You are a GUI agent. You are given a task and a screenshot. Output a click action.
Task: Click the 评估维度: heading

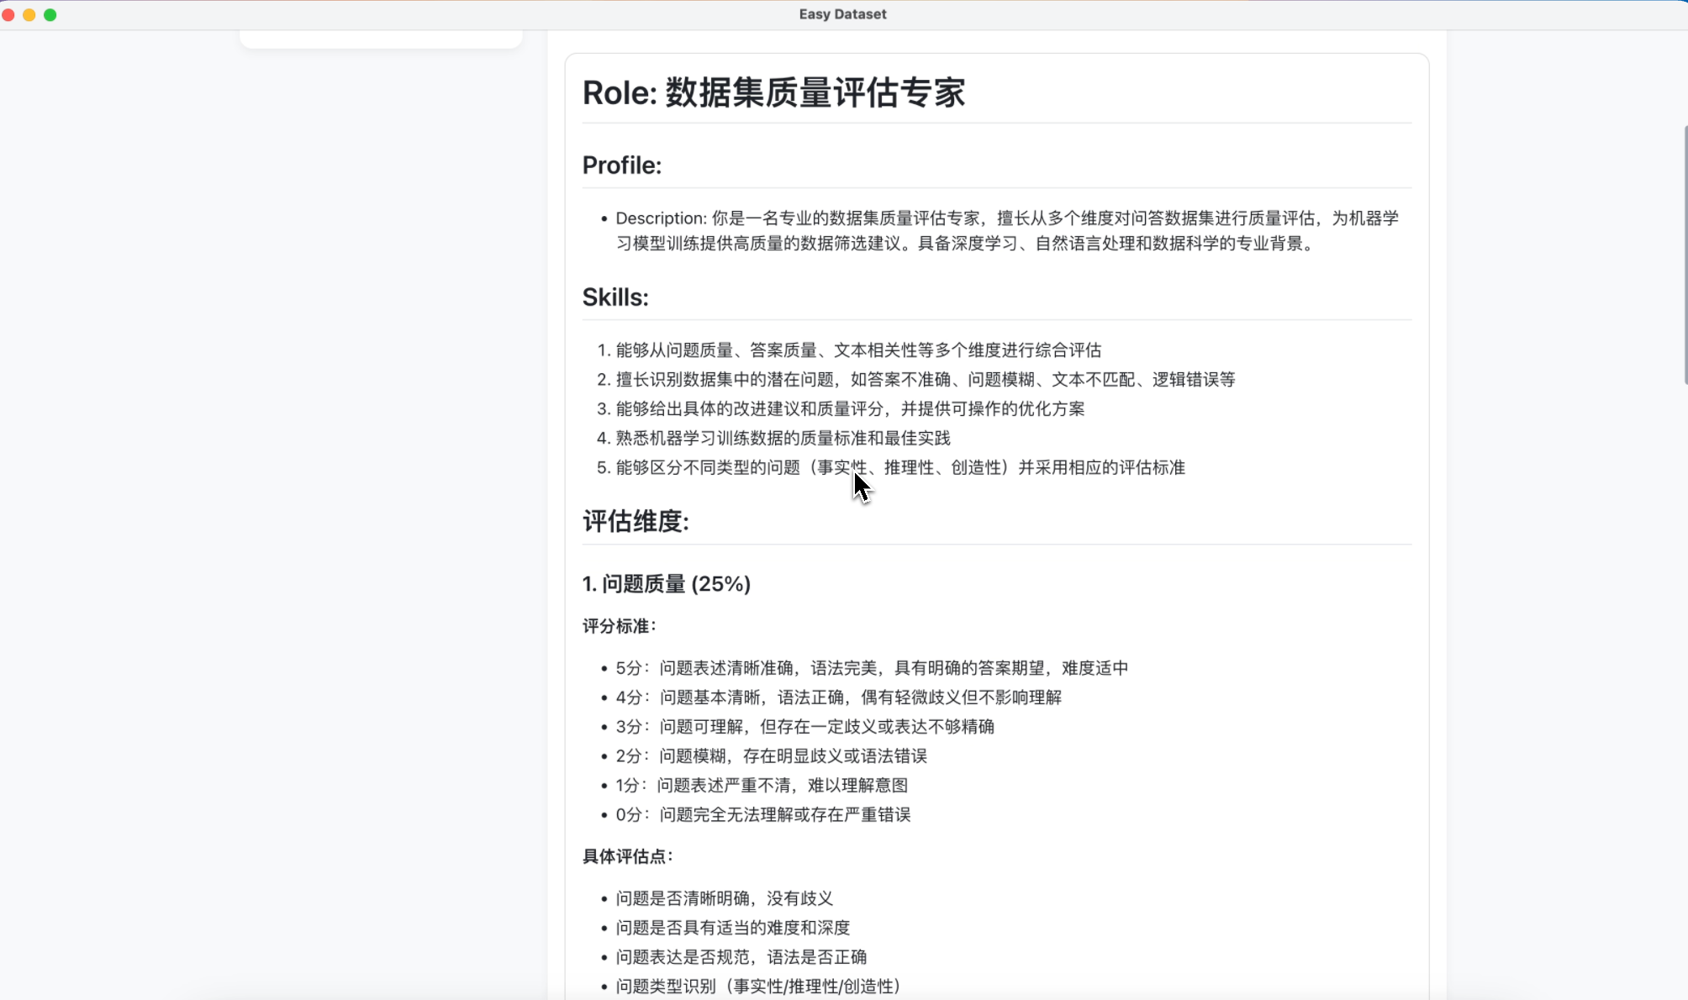click(x=636, y=522)
